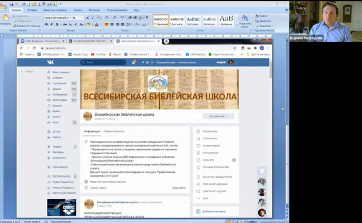This screenshot has width=362, height=223.
Task: Expand the Вы участник dropdown button
Action: [218, 116]
